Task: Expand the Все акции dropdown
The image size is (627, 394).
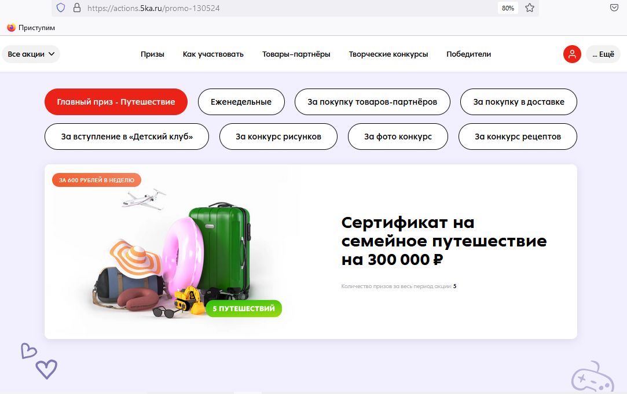Action: pos(31,54)
